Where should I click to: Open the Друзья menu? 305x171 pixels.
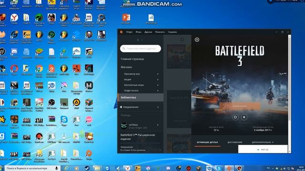click(148, 32)
